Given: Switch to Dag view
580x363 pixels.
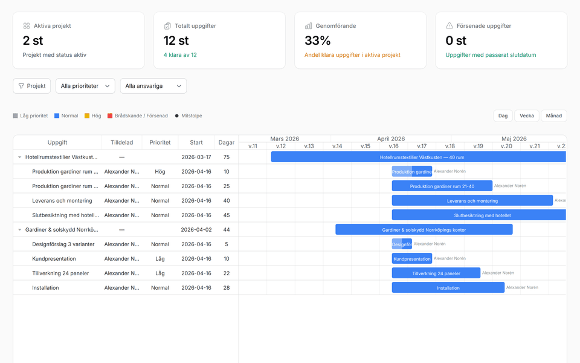Looking at the screenshot, I should tap(502, 115).
